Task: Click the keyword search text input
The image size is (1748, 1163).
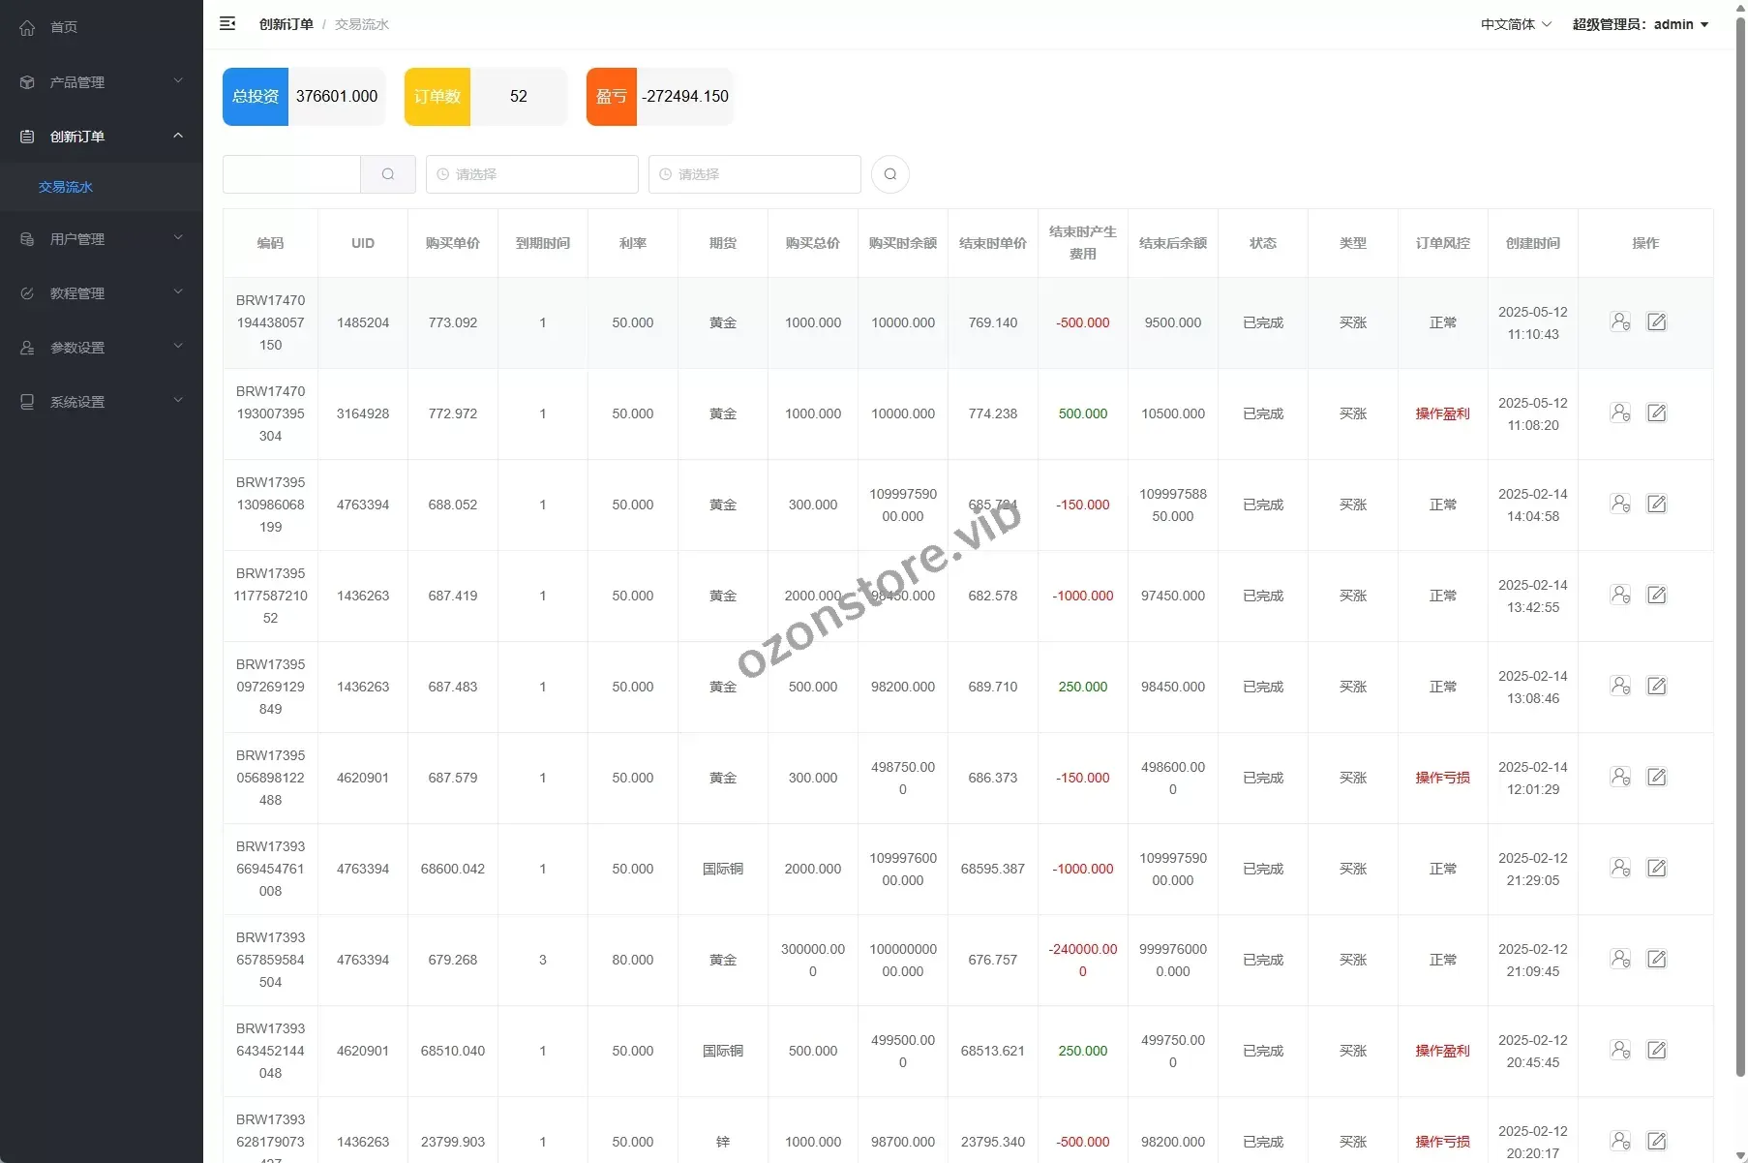Action: point(291,174)
